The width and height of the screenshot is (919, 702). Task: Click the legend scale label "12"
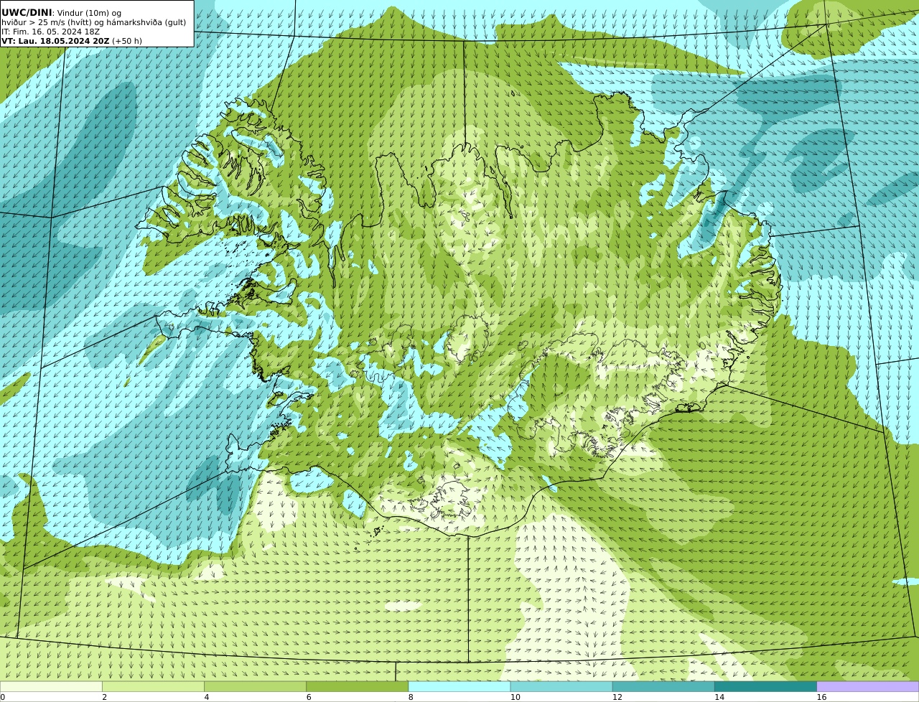617,697
